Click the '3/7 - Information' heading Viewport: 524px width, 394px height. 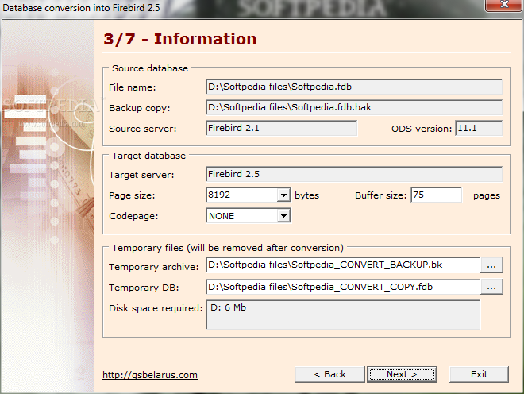(180, 39)
